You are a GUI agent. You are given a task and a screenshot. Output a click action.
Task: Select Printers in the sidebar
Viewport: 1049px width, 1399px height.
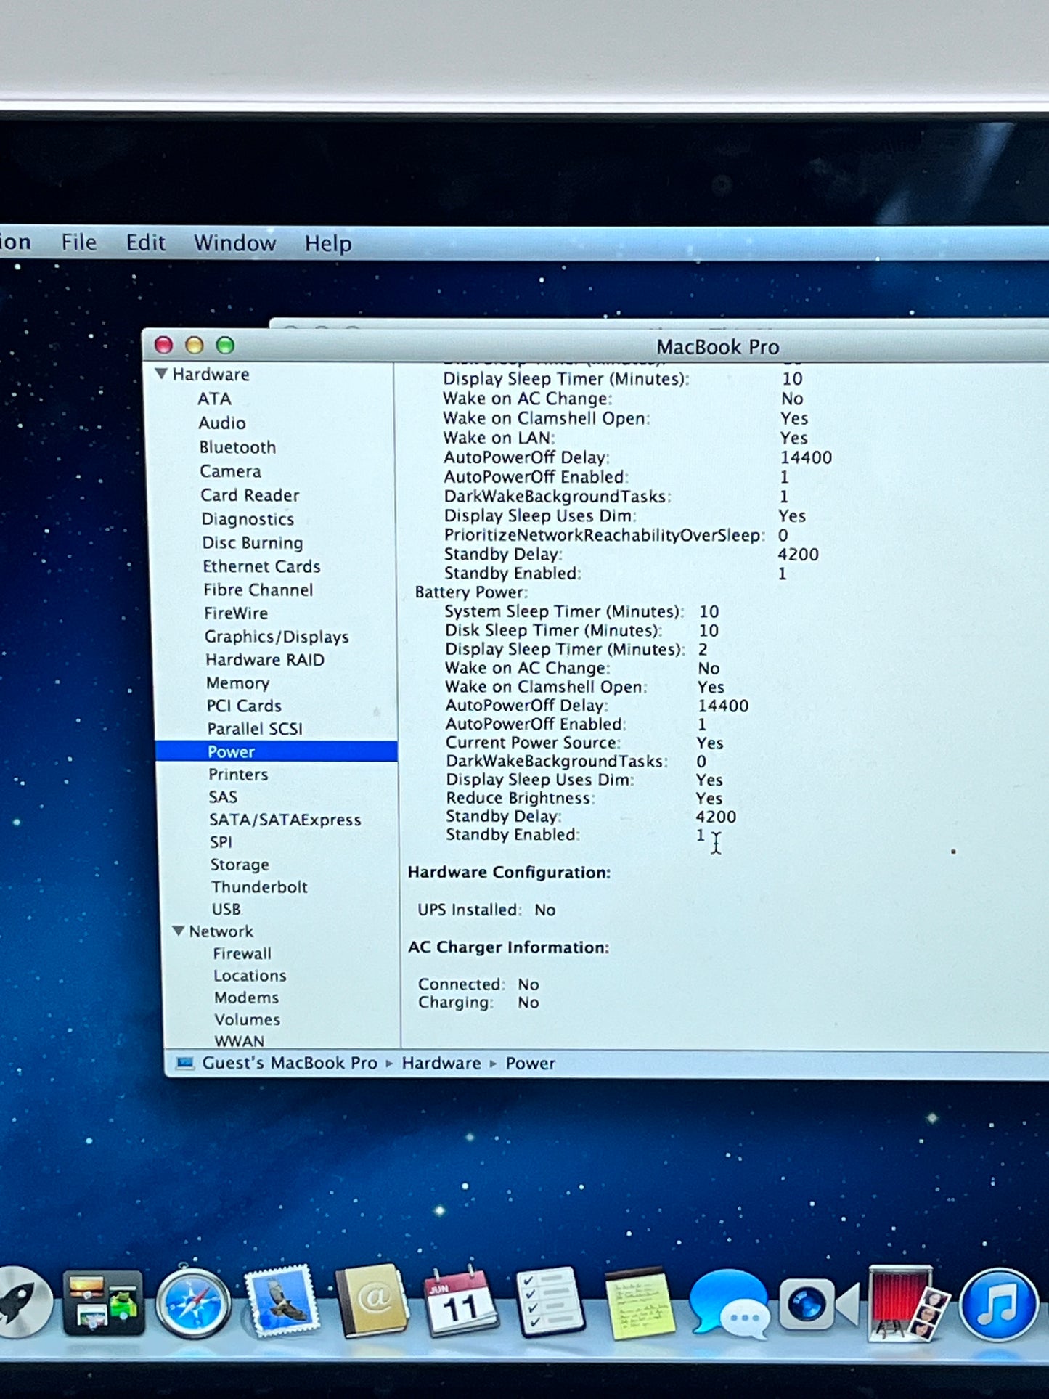(238, 774)
